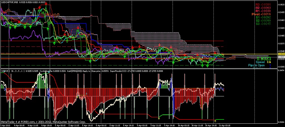Click the Pivot -0.9316 label
Image resolution: width=285 pixels, height=127 pixels.
coord(261,14)
